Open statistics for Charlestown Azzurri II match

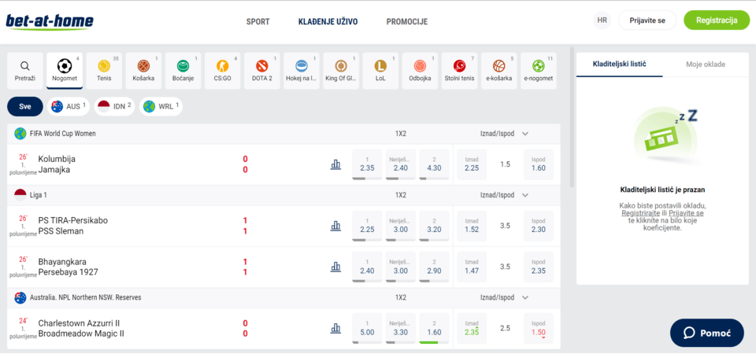click(x=335, y=328)
